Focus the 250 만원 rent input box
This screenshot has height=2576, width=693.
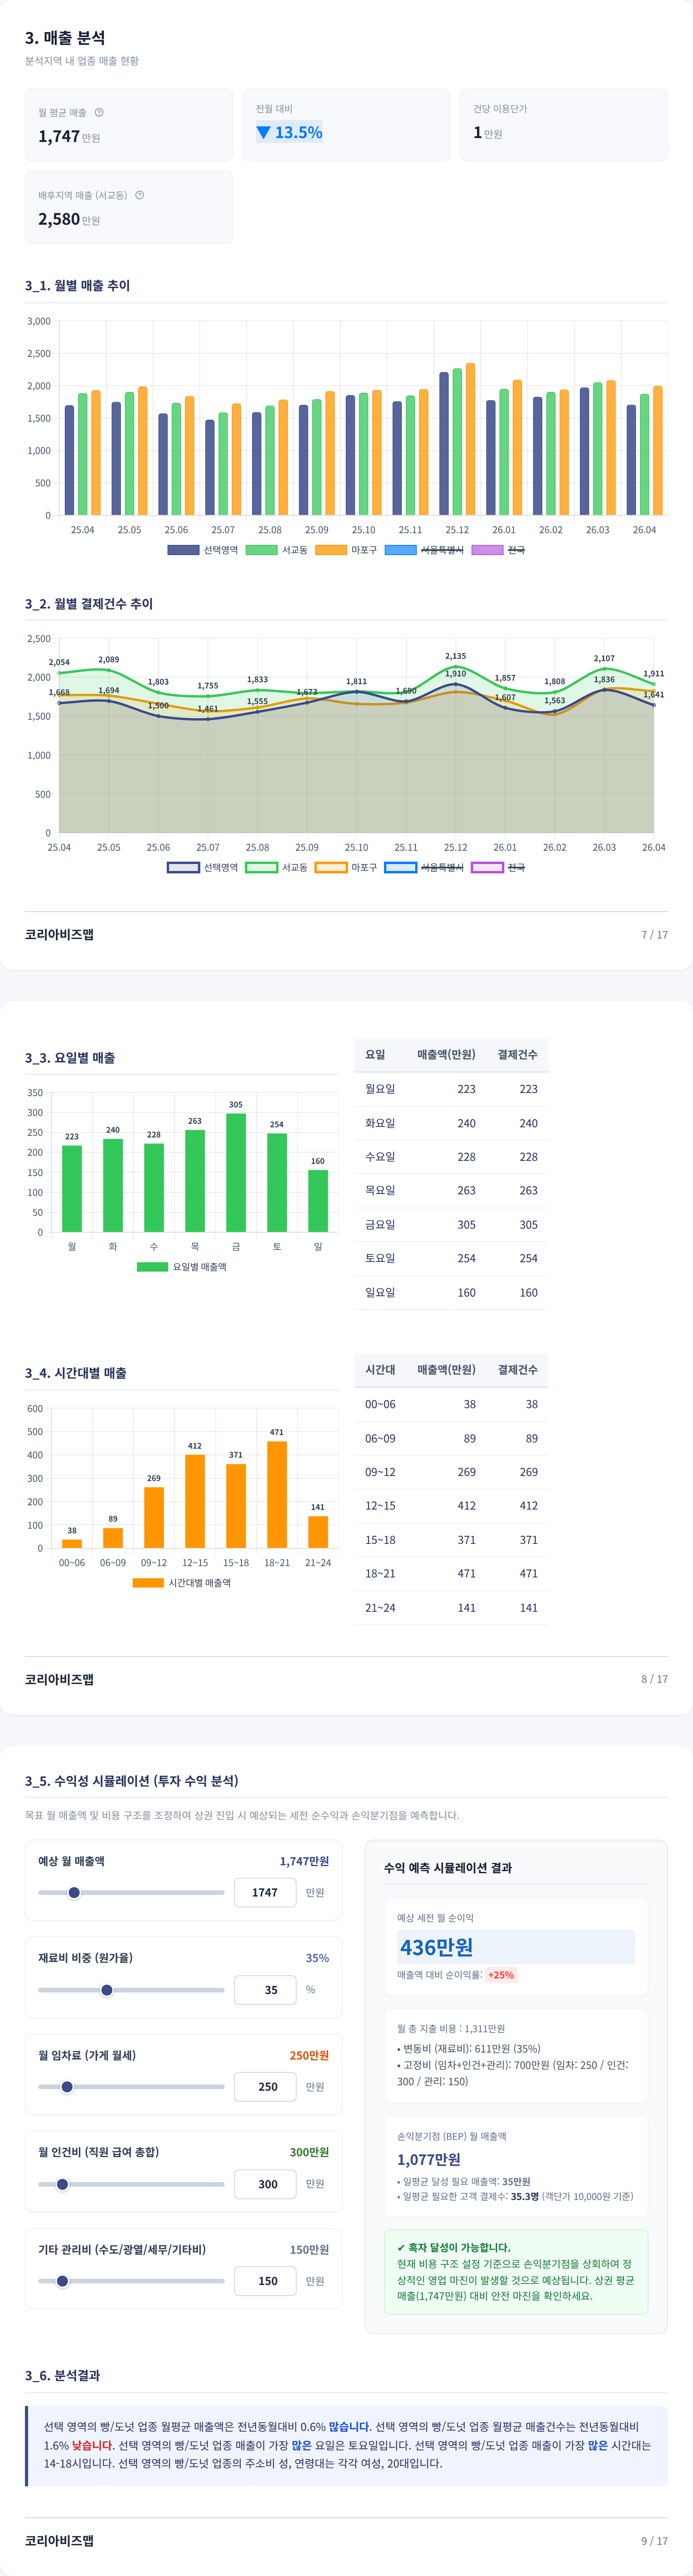pos(265,2086)
